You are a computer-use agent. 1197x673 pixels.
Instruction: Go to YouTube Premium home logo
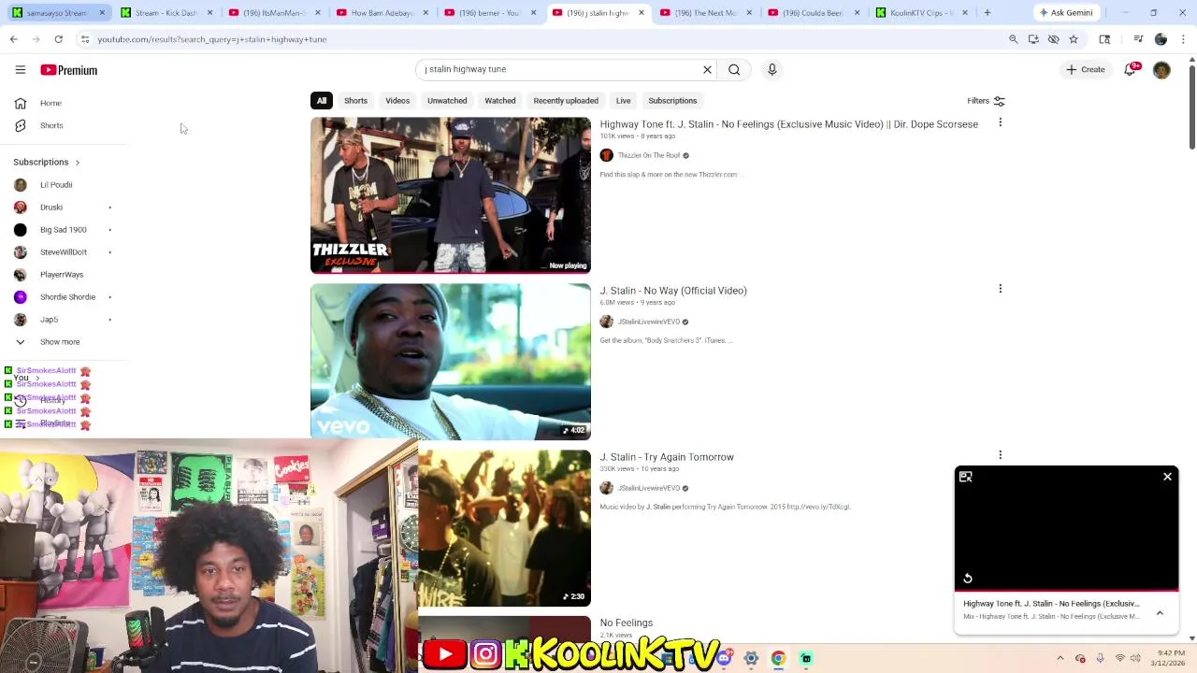click(68, 70)
